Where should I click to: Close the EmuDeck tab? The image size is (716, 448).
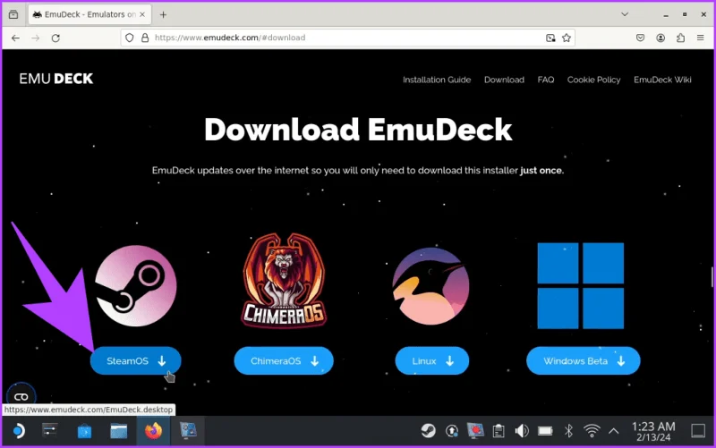coord(142,14)
